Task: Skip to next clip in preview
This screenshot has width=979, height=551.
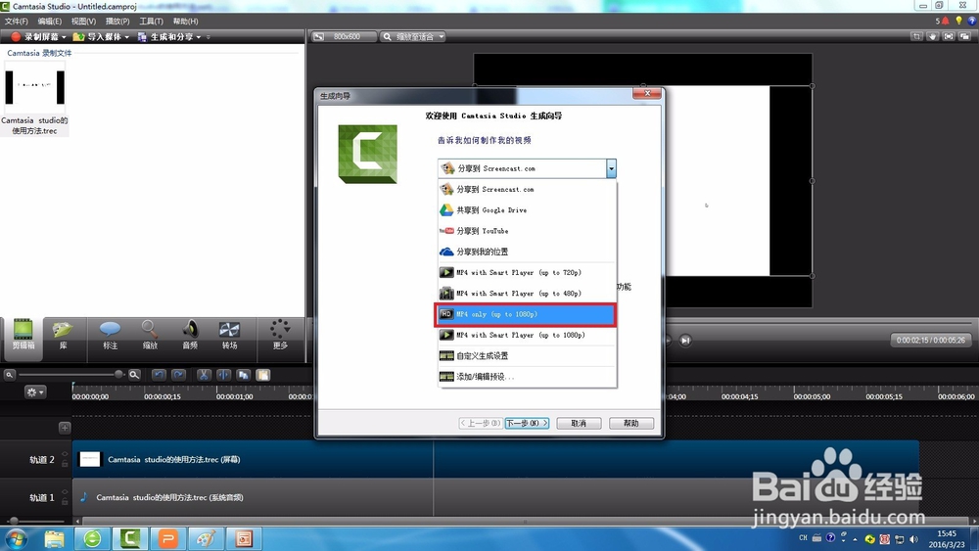Action: (685, 340)
